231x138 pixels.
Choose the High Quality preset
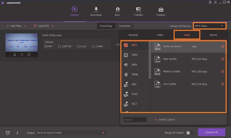coord(188,59)
